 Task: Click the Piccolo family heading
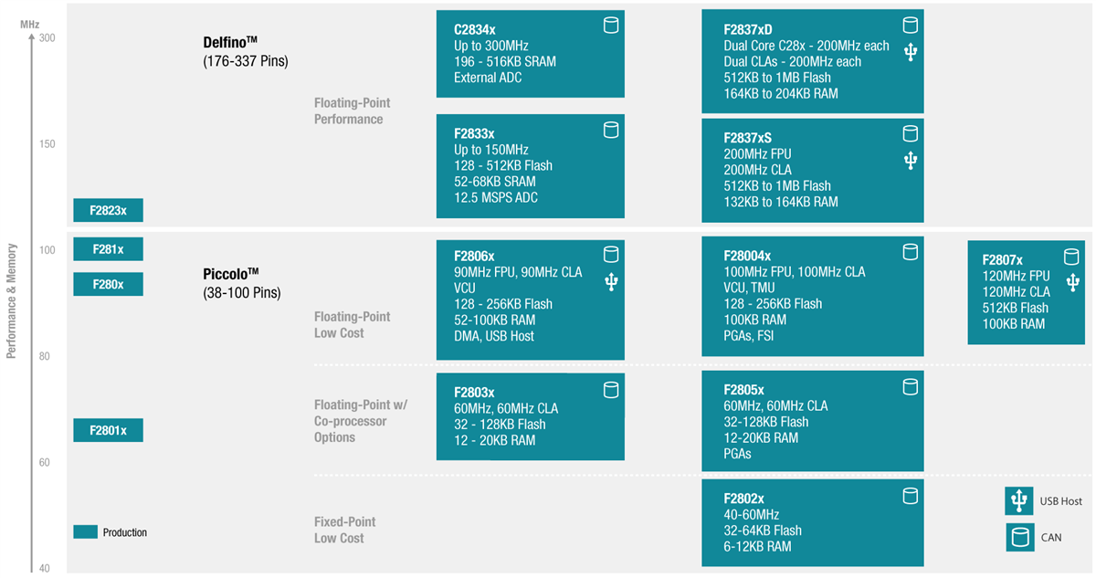pyautogui.click(x=230, y=274)
